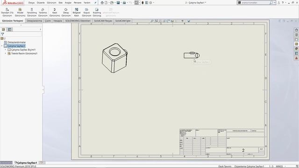This screenshot has width=299, height=168.
Task: Click the Open file folder icon
Action: tap(112, 3)
